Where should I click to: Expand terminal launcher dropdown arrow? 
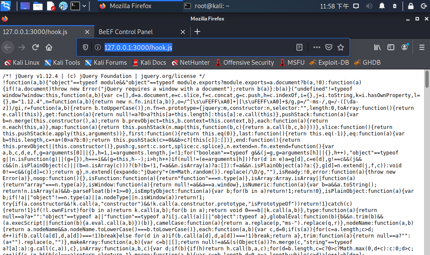click(x=84, y=6)
